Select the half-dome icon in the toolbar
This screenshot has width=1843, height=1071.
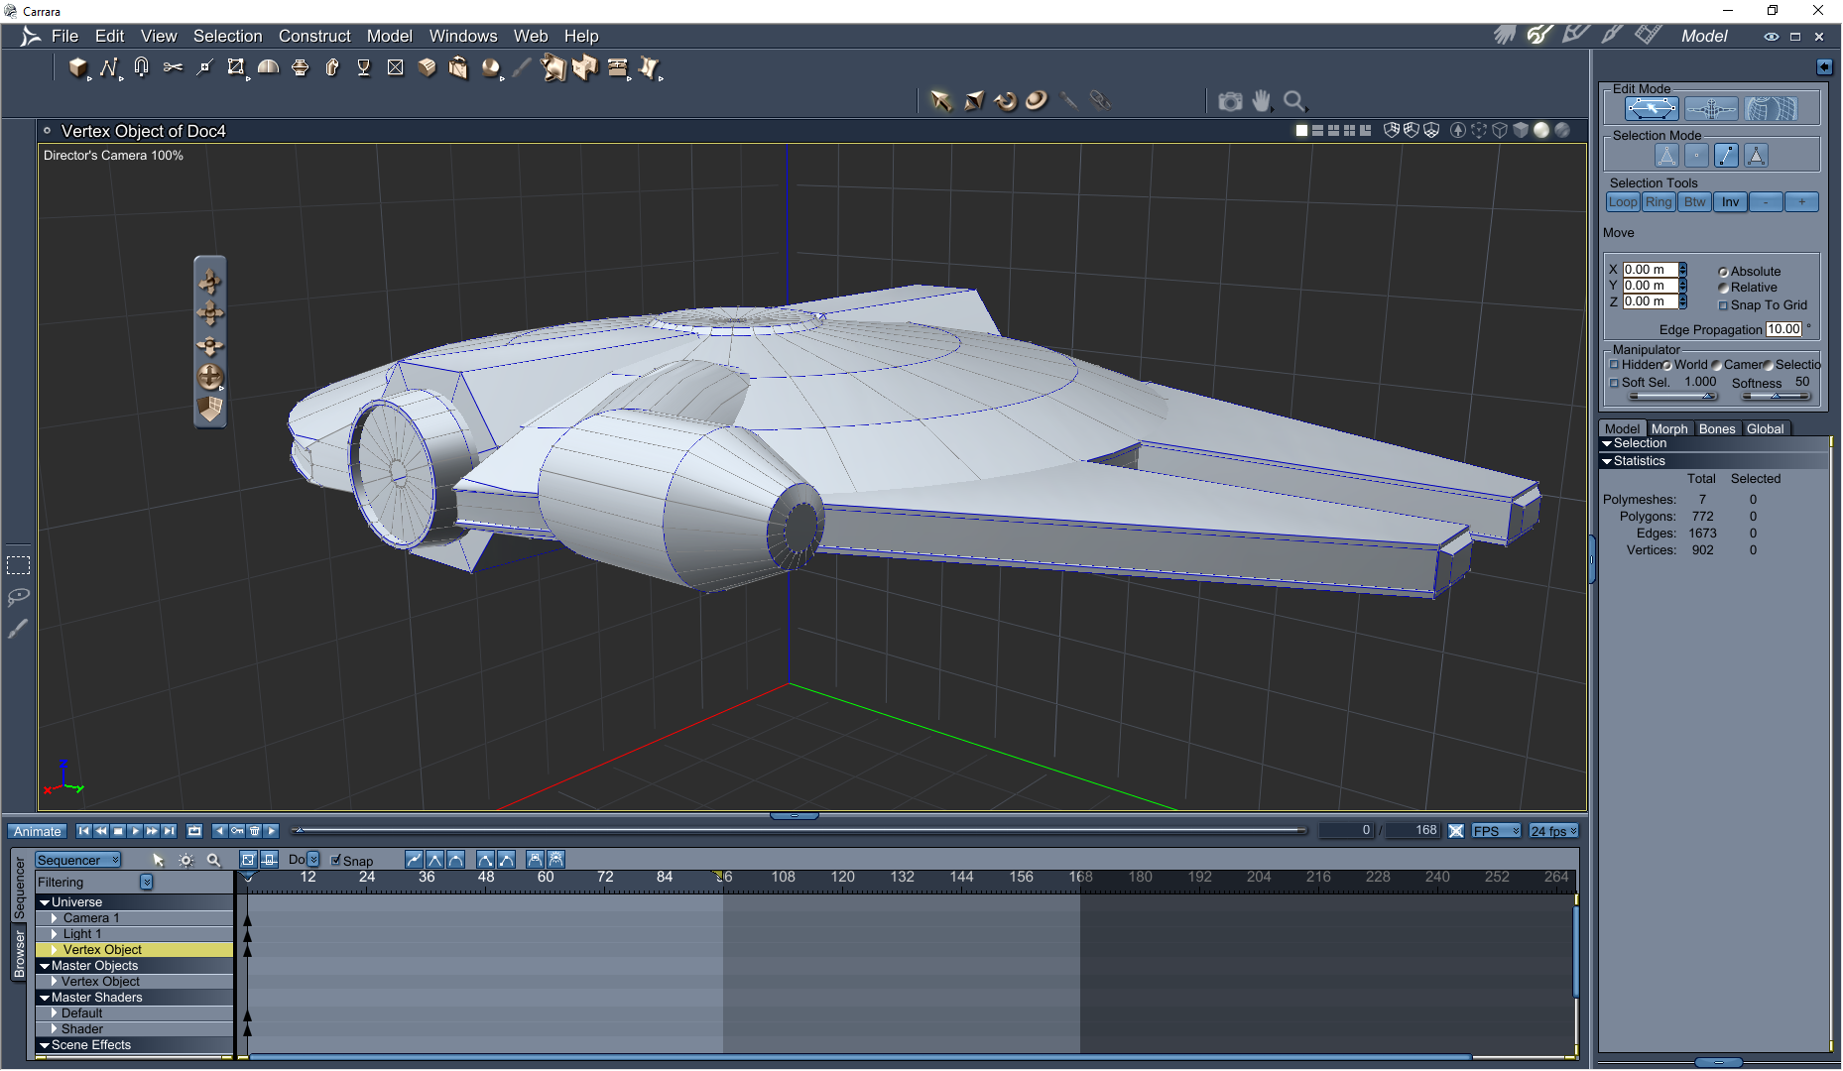(268, 67)
